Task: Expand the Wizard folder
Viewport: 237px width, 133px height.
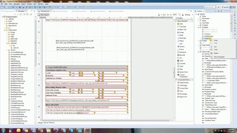Action: click(7, 50)
